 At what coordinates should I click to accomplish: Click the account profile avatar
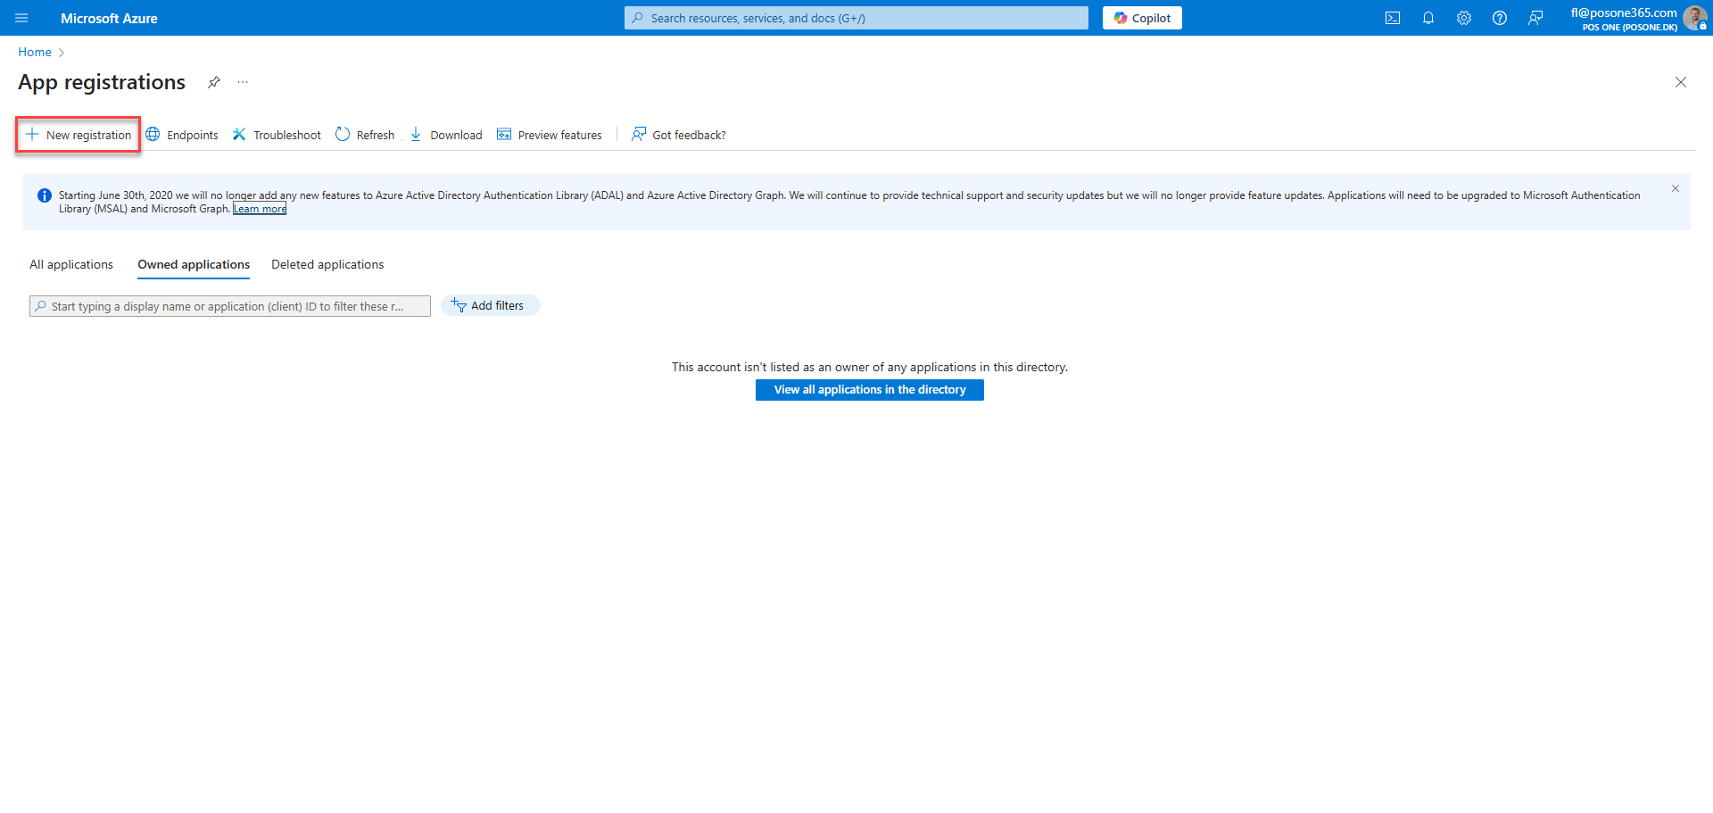point(1695,18)
